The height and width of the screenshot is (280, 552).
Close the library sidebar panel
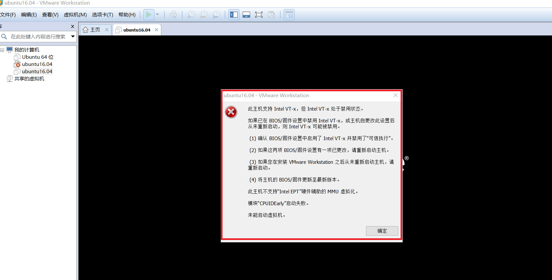pos(73,26)
